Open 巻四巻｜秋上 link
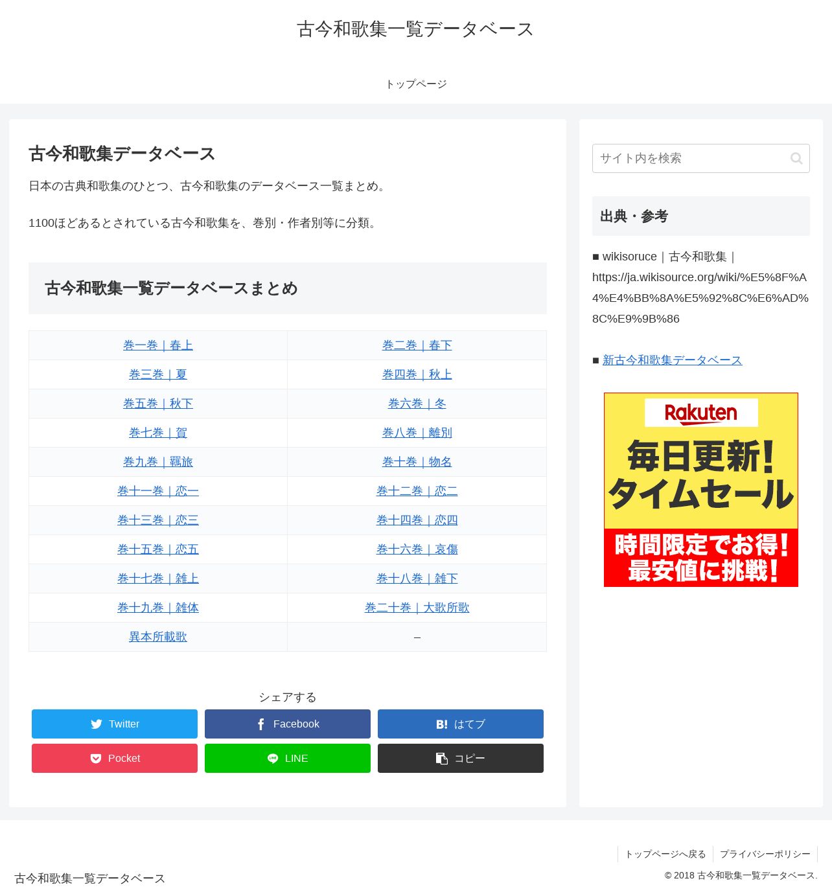The width and height of the screenshot is (832, 894). point(417,374)
